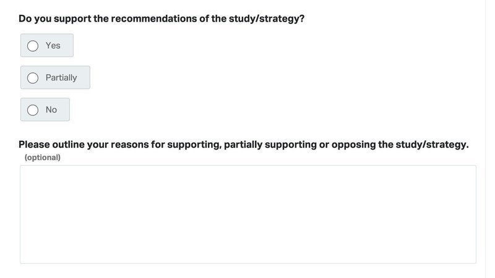Screen dimensions: 495x278
Task: Mark full support with the Yes circle
Action: (x=33, y=46)
